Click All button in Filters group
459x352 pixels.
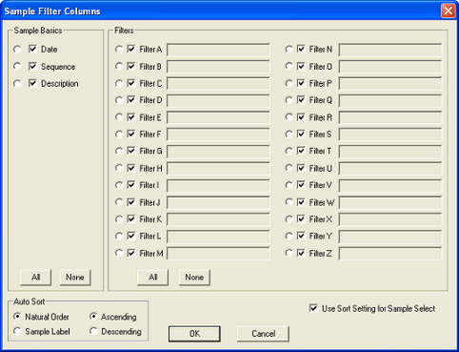tap(152, 278)
